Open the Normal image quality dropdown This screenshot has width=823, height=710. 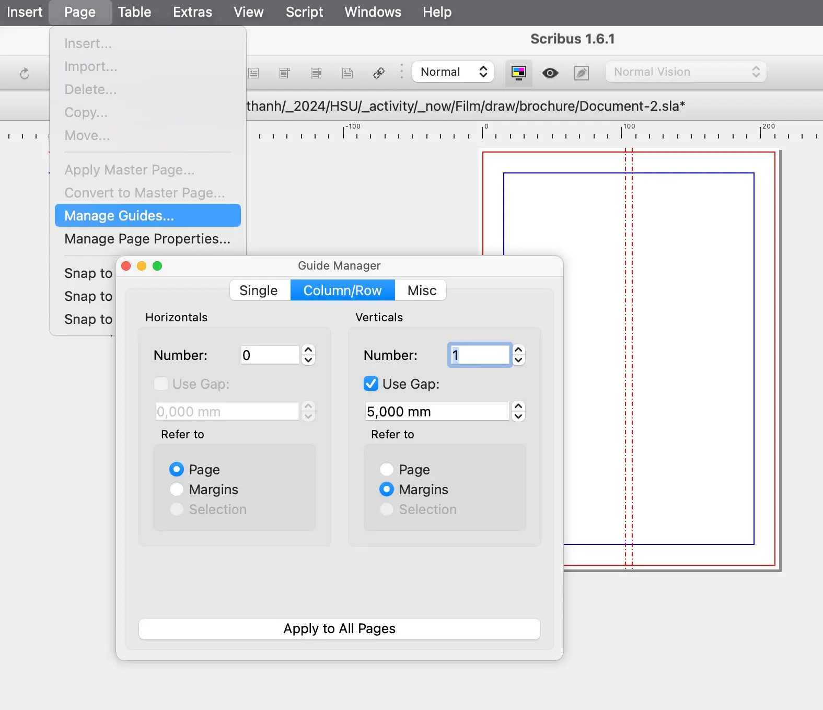[453, 72]
